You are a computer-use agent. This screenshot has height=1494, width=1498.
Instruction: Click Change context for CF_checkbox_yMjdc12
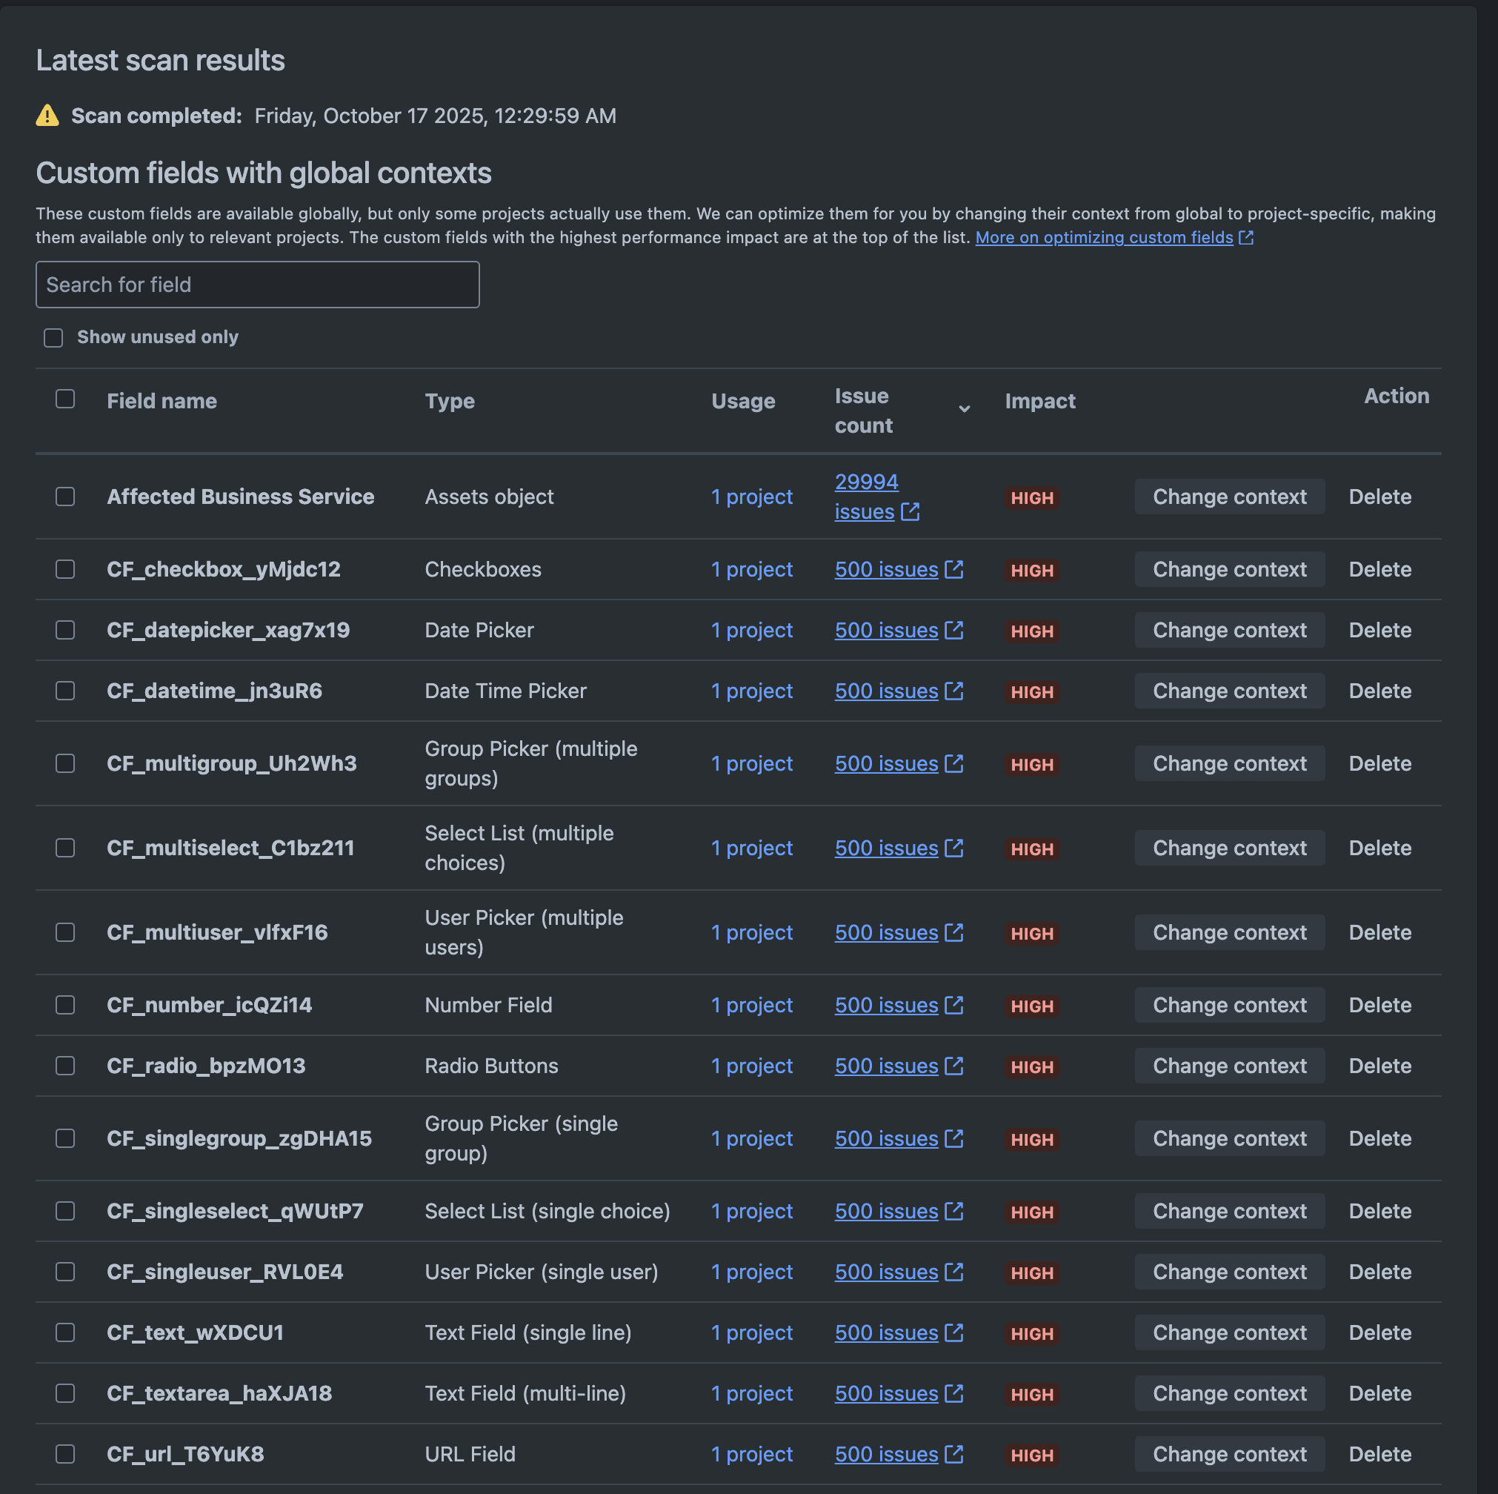click(1230, 569)
